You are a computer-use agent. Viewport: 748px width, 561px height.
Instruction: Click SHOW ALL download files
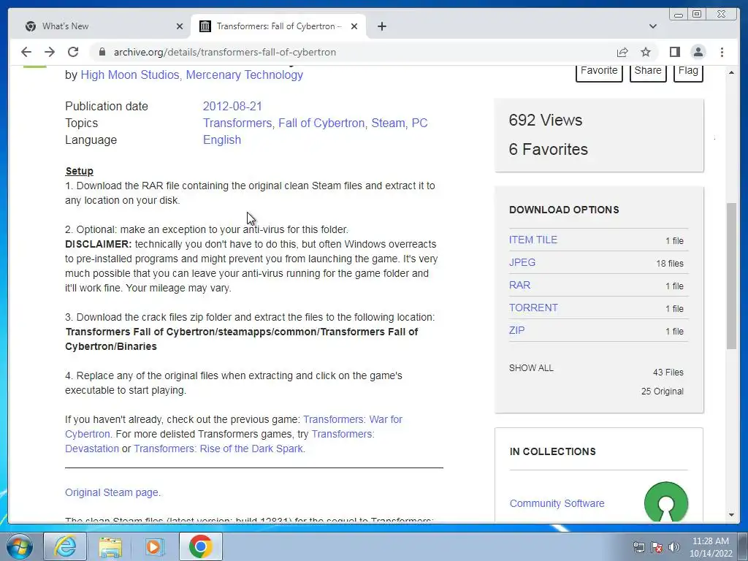(x=532, y=368)
